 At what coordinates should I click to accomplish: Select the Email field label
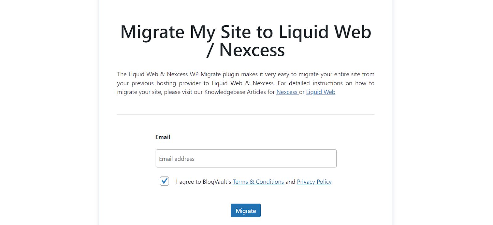coord(163,137)
